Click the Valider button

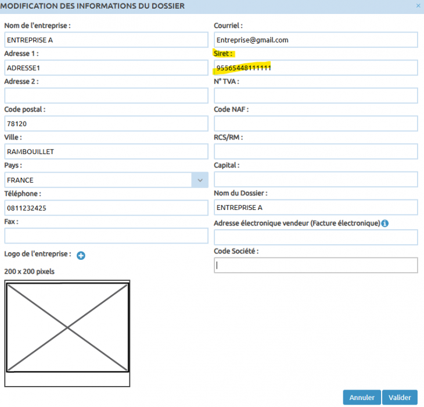(x=400, y=397)
